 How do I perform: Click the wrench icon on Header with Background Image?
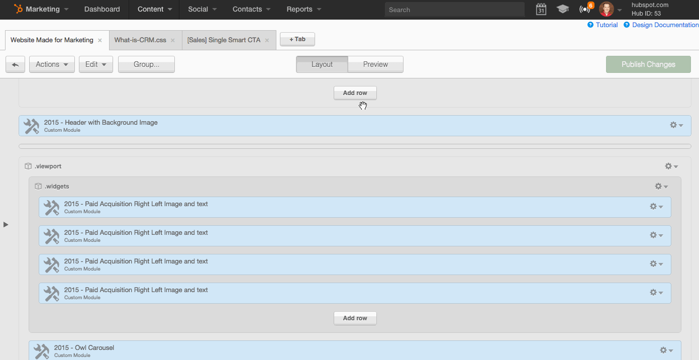[x=31, y=126]
